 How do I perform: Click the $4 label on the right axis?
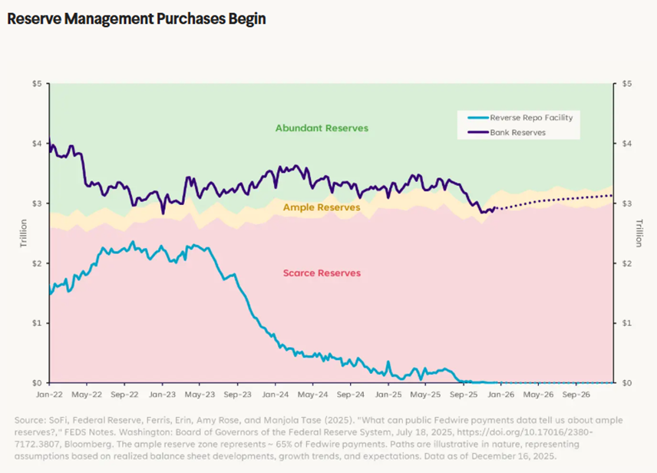coord(628,144)
